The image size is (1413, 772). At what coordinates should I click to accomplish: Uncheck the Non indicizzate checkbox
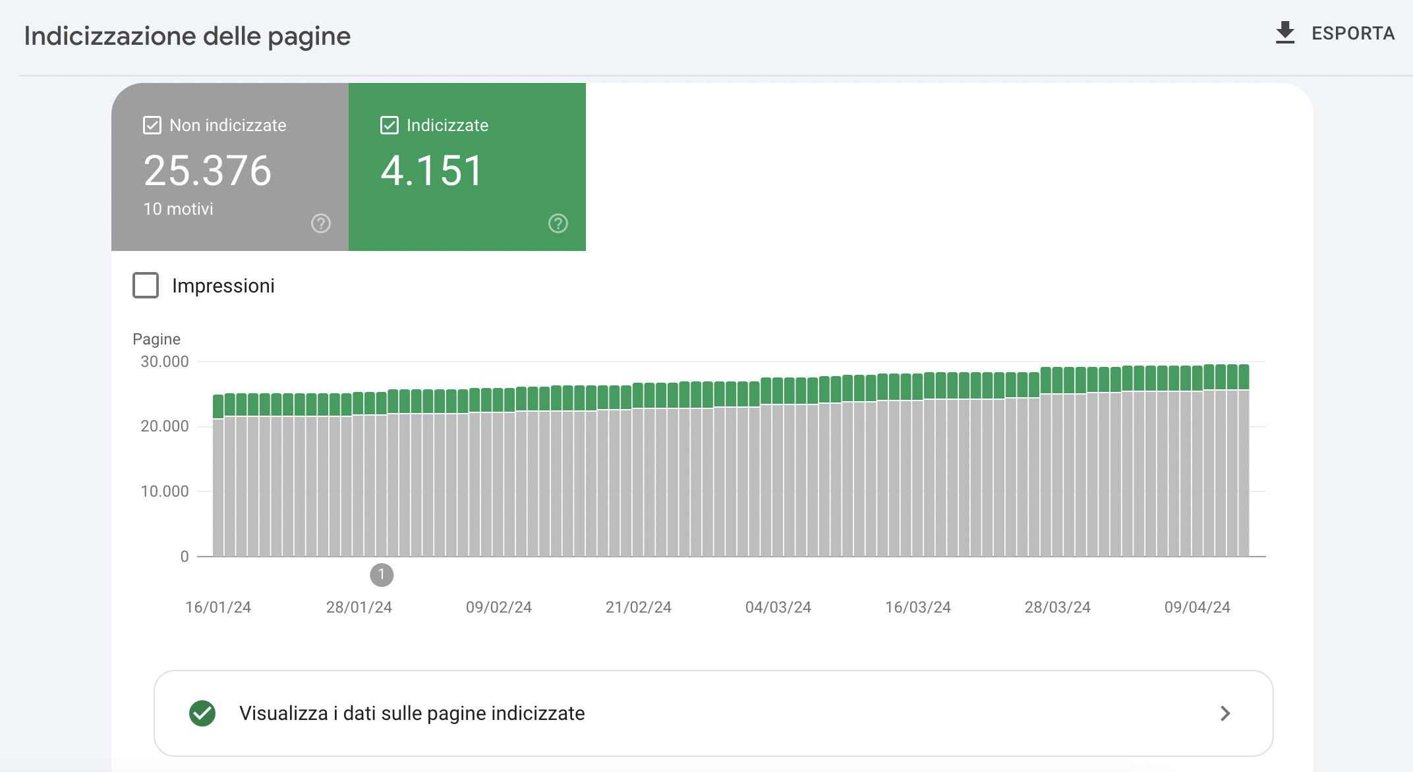152,125
